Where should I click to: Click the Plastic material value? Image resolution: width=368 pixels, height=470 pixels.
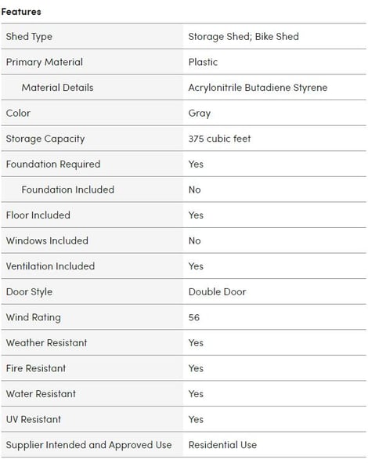[203, 62]
